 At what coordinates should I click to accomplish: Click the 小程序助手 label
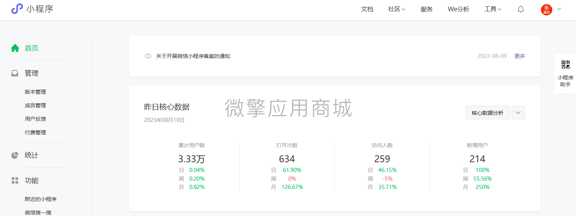point(565,81)
